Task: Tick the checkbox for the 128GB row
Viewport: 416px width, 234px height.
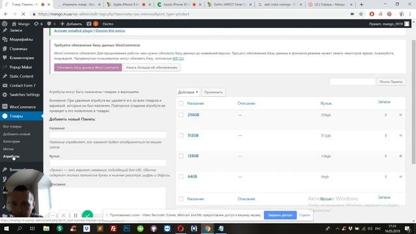Action: (x=181, y=156)
